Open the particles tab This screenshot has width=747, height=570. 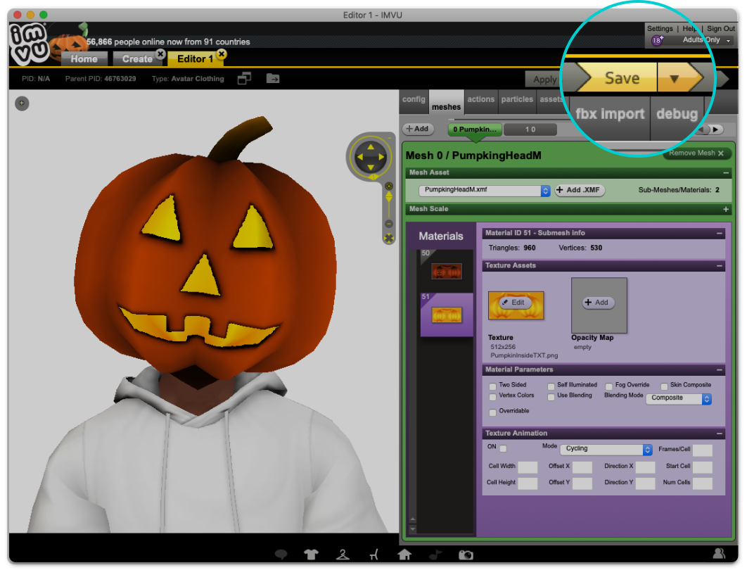517,100
